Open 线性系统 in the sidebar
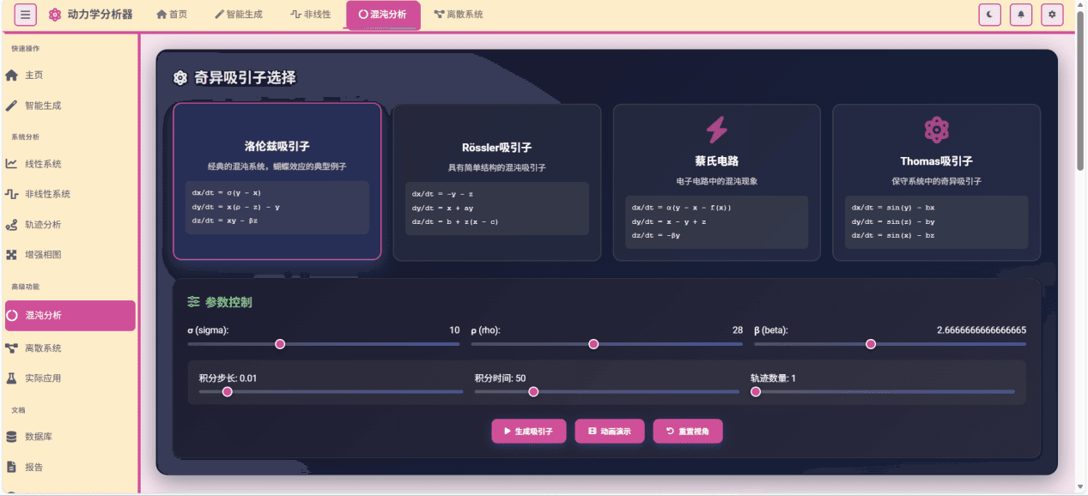Screen dimensions: 1088x496 click(69, 164)
